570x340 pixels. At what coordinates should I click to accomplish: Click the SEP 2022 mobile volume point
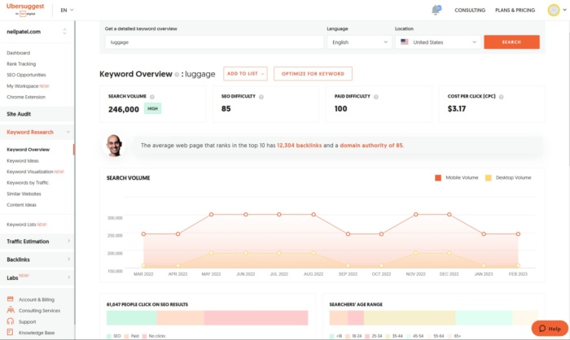348,234
